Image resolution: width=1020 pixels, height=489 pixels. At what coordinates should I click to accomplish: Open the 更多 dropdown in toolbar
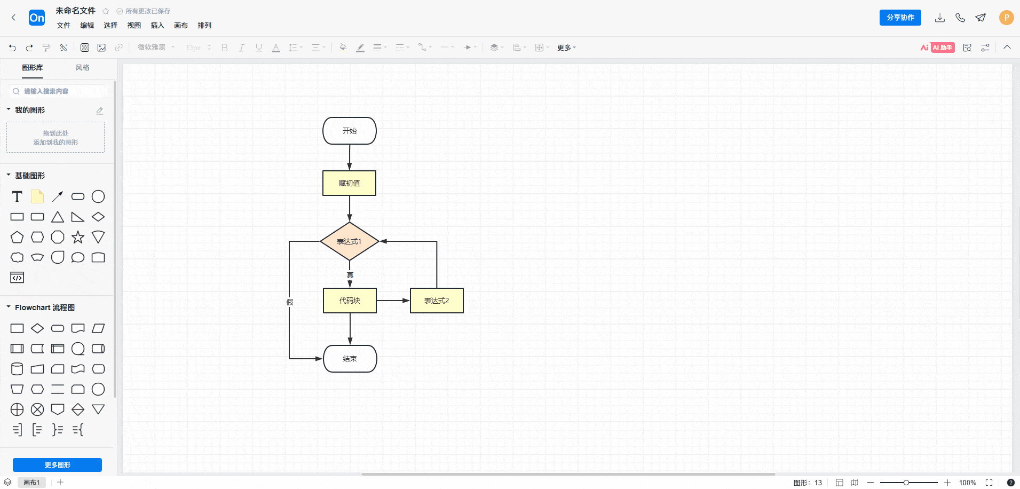point(566,48)
